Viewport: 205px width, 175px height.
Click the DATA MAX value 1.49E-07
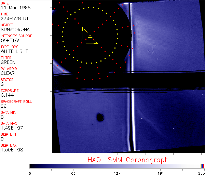pyautogui.click(x=11, y=128)
